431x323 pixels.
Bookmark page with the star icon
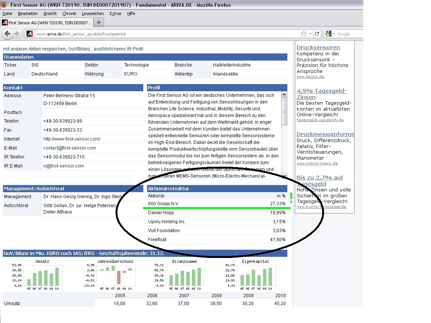[304, 34]
